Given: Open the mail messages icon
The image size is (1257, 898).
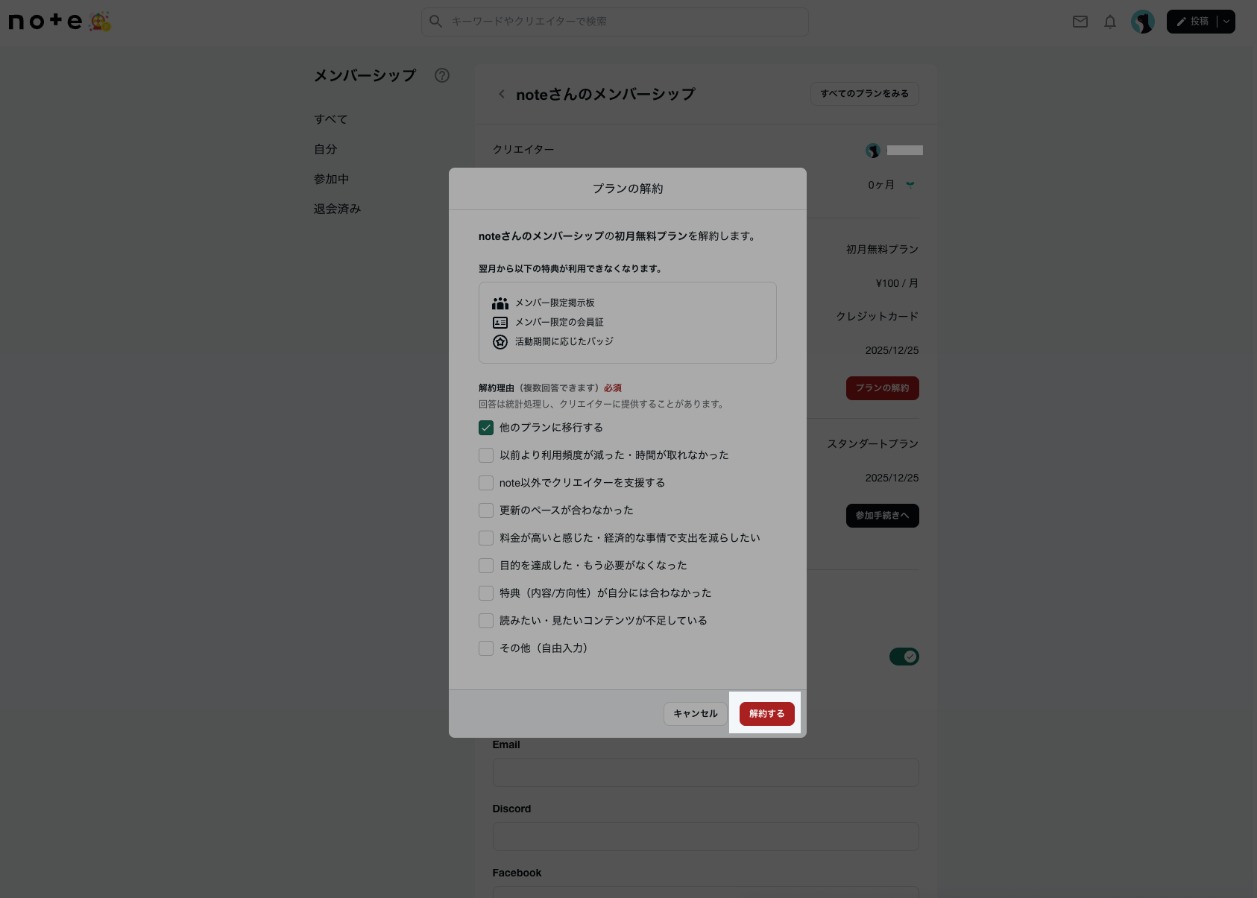Looking at the screenshot, I should [x=1080, y=22].
